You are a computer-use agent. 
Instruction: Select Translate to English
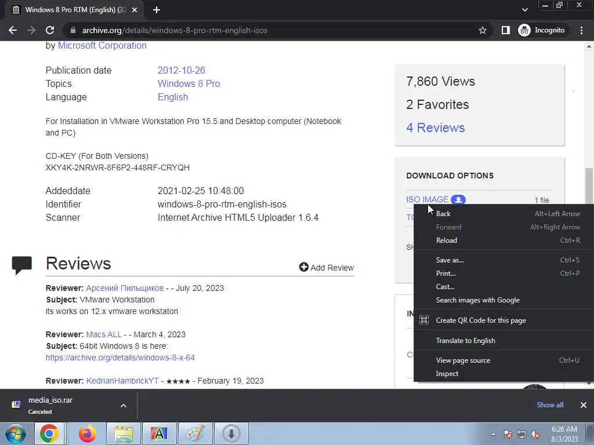504,341
